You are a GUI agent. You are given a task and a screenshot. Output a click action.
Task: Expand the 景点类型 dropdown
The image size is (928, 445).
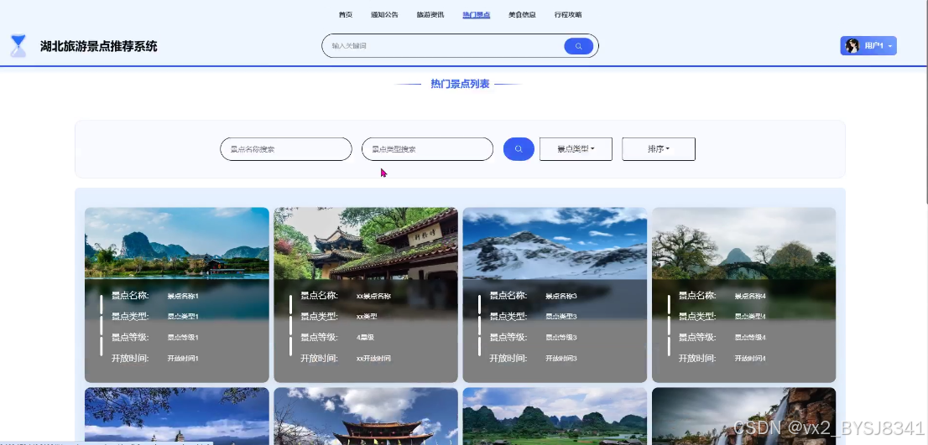(576, 149)
